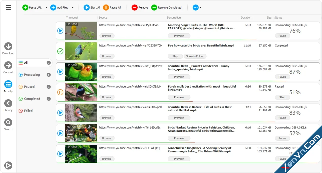Open the Search section

point(8,125)
